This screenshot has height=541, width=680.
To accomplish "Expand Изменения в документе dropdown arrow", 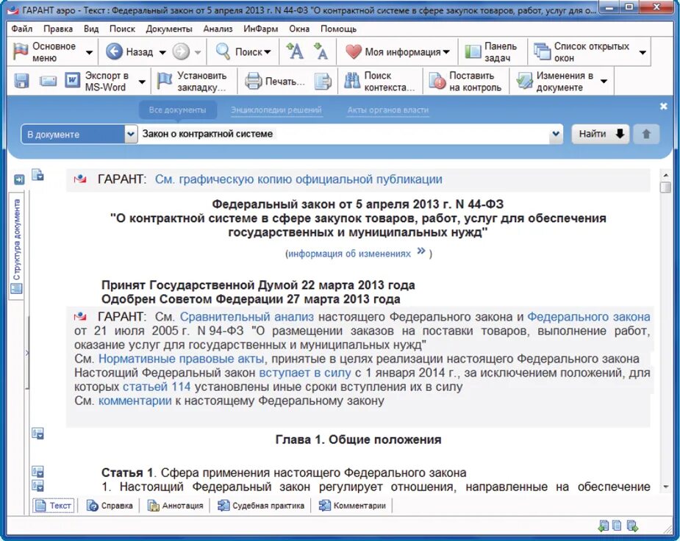I will click(604, 82).
